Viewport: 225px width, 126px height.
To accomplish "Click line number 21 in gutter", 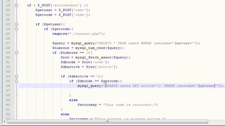I will pyautogui.click(x=8, y=15).
